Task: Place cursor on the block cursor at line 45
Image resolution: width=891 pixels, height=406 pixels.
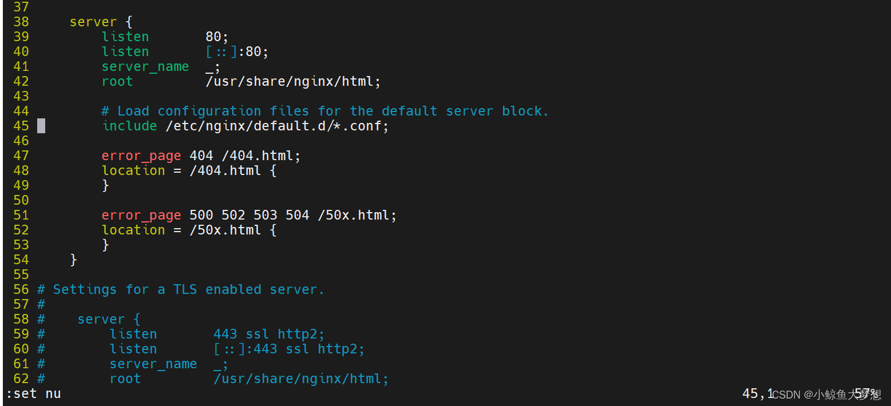Action: (41, 125)
